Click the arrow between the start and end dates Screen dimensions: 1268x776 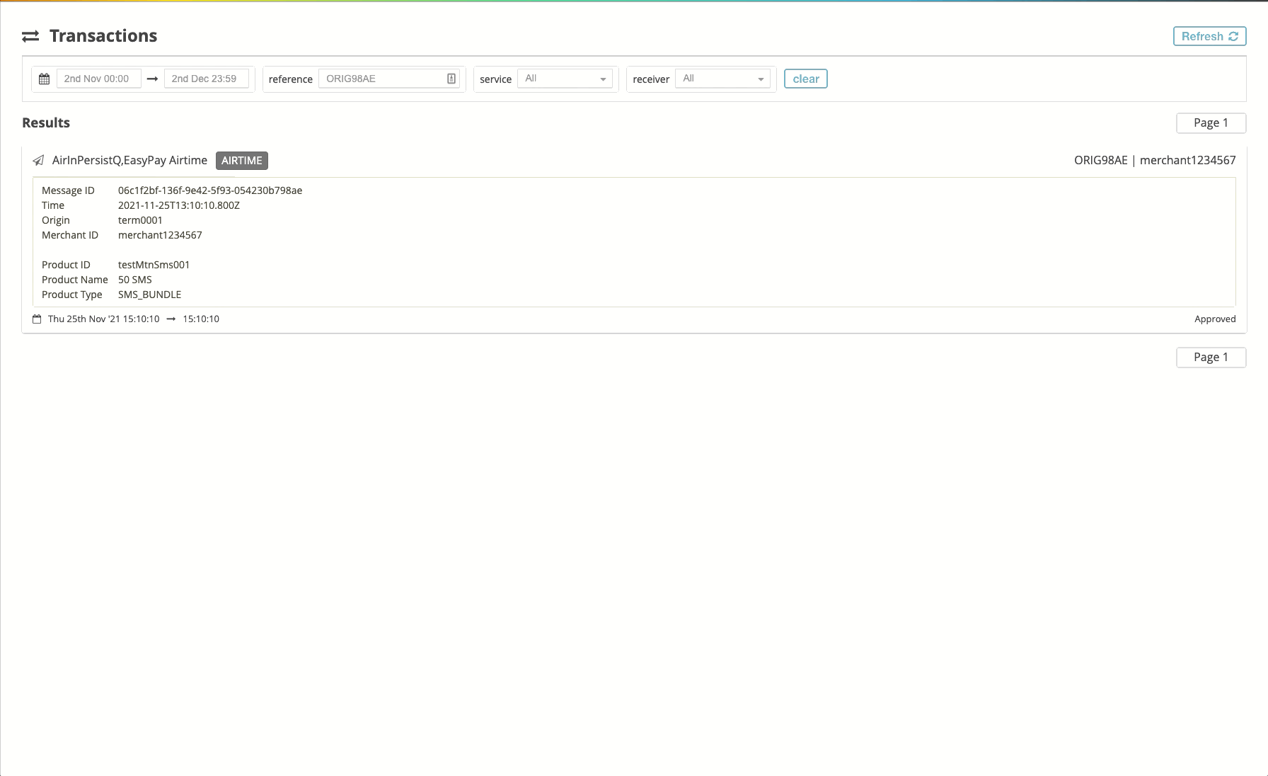[x=152, y=79]
